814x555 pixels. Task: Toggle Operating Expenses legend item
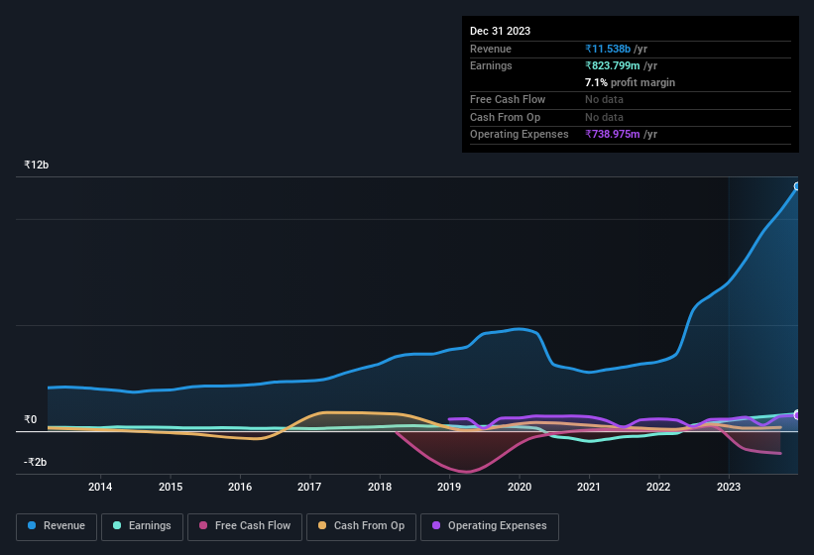pos(489,525)
